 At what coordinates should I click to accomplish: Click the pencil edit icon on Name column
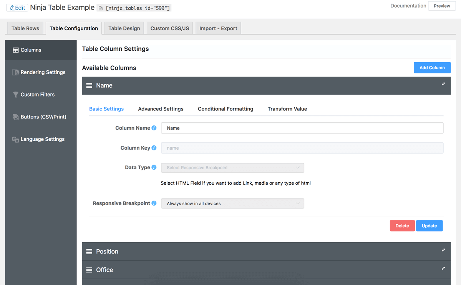click(x=443, y=84)
